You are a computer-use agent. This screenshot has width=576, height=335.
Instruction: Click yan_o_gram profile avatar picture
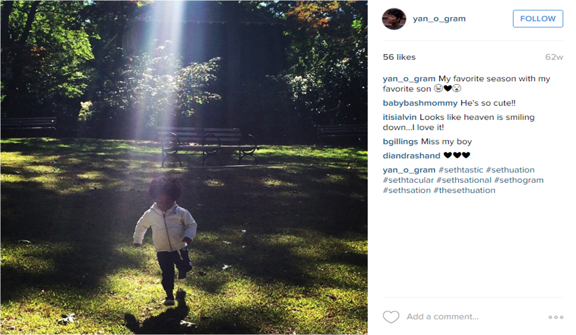point(394,19)
